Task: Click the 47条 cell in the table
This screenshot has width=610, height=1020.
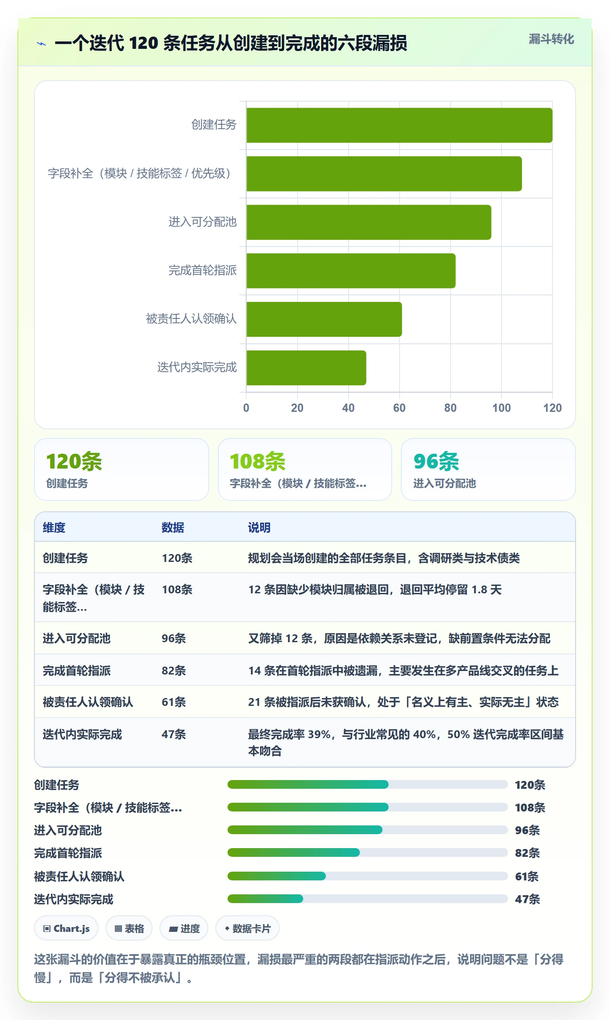Action: (174, 734)
